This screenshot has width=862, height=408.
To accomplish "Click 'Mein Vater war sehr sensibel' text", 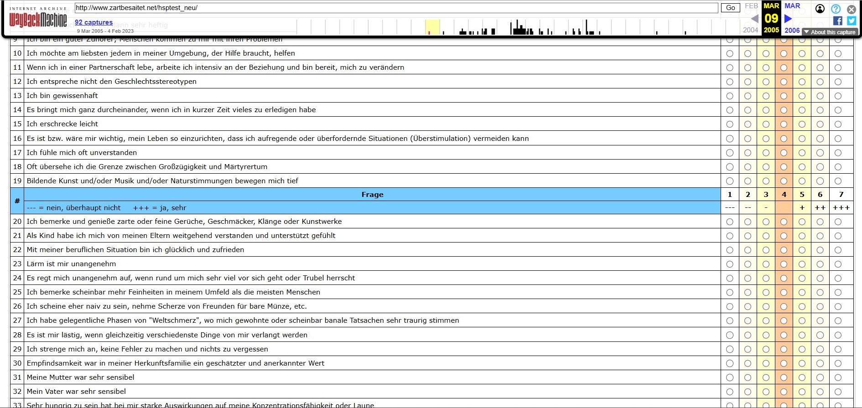I will coord(76,392).
